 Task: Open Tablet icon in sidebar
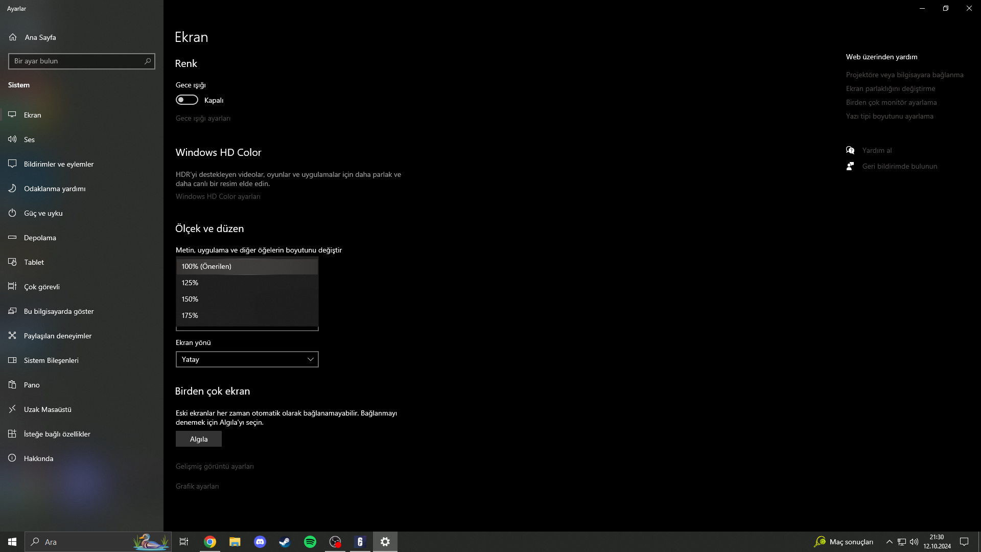pos(12,262)
